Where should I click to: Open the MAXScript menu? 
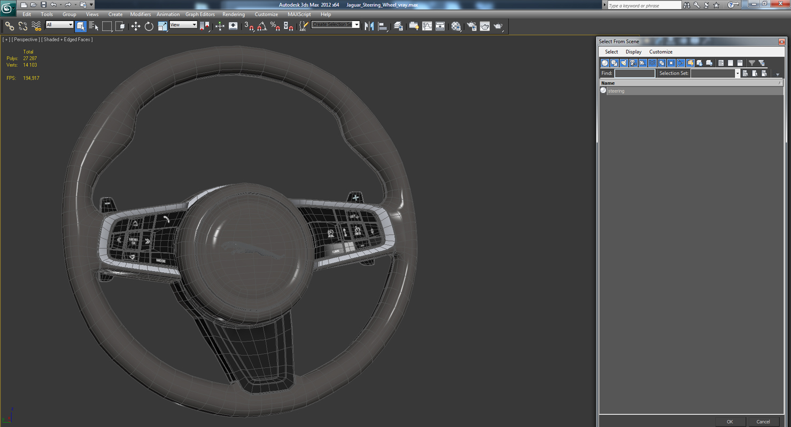[299, 14]
